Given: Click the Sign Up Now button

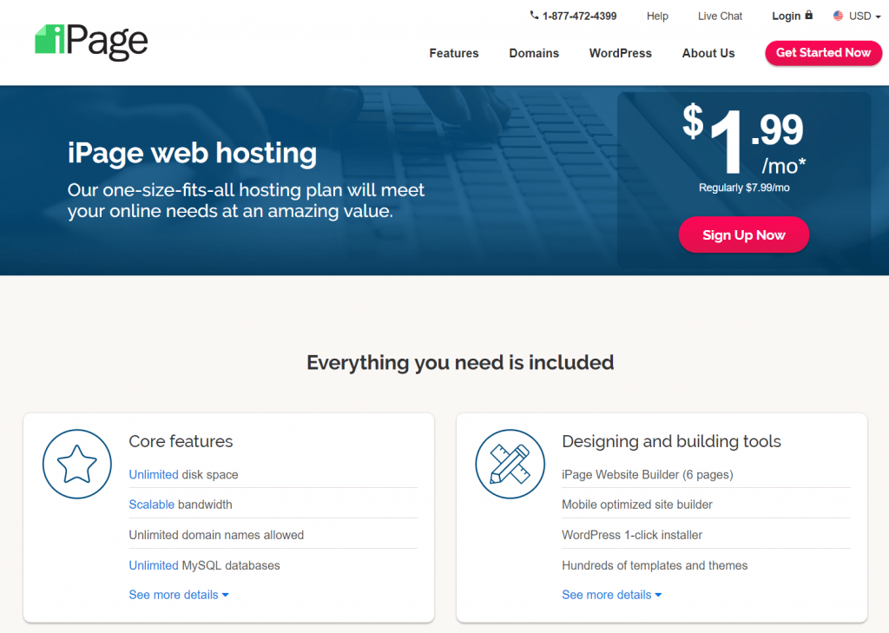Looking at the screenshot, I should coord(744,234).
